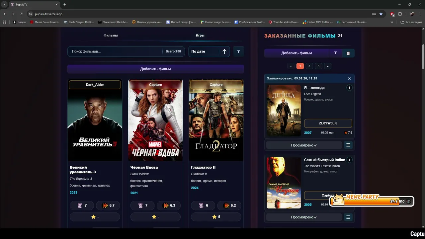The width and height of the screenshot is (425, 239).
Task: Open the Чёрная Вдова poster
Action: (155, 120)
